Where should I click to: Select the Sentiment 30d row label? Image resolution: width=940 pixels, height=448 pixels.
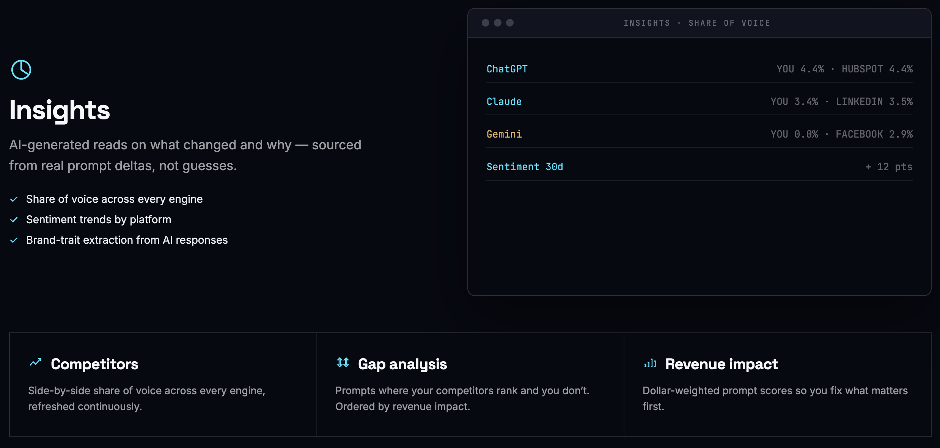coord(525,167)
